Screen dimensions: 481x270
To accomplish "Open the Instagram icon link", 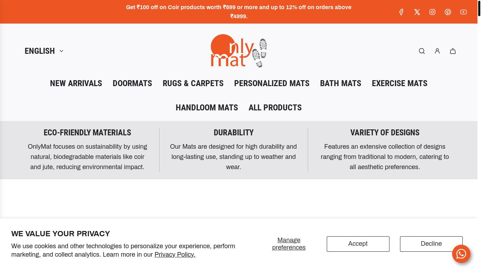I will click(x=432, y=12).
